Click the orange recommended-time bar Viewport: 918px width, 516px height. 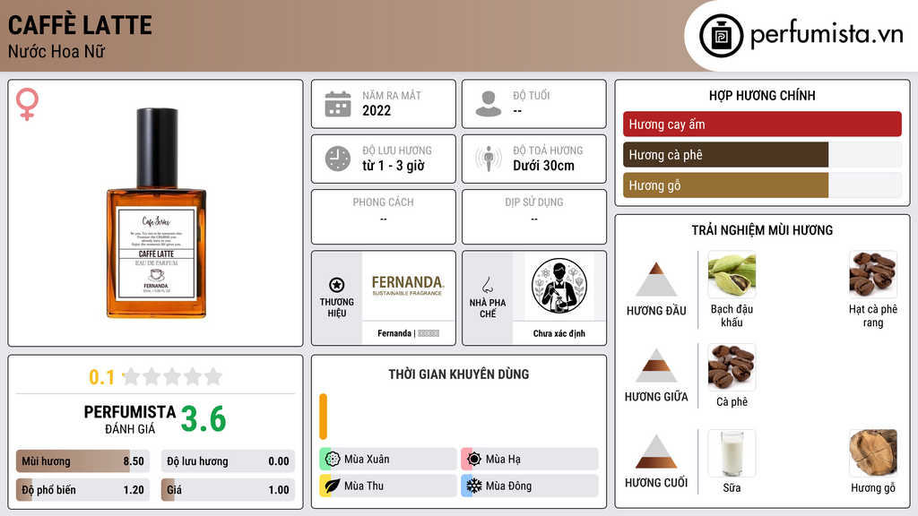click(x=323, y=417)
